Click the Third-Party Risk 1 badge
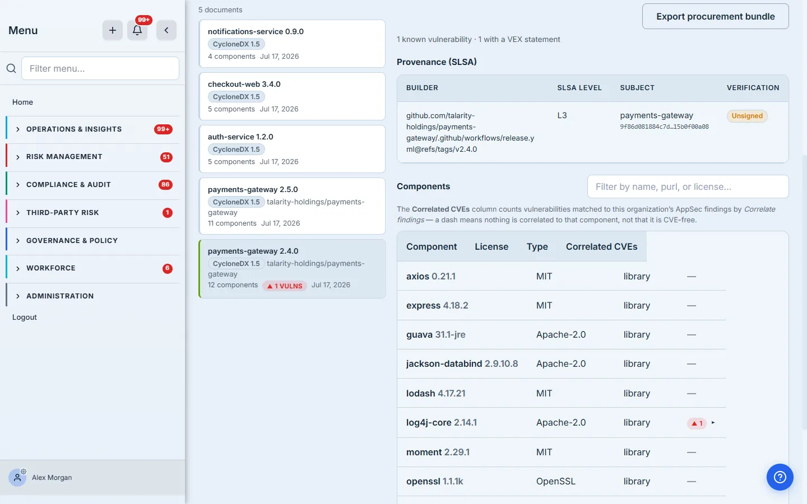The height and width of the screenshot is (504, 807). [x=168, y=213]
